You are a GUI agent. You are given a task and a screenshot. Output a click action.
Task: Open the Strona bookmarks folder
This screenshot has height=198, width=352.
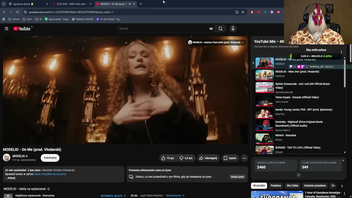coord(14,19)
